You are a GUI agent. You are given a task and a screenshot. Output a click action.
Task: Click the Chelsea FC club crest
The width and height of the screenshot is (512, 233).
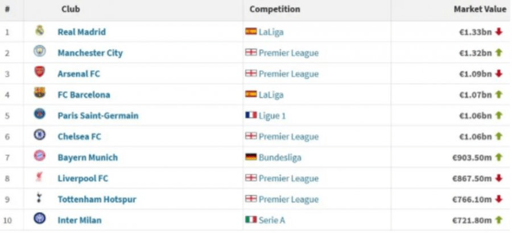[39, 135]
